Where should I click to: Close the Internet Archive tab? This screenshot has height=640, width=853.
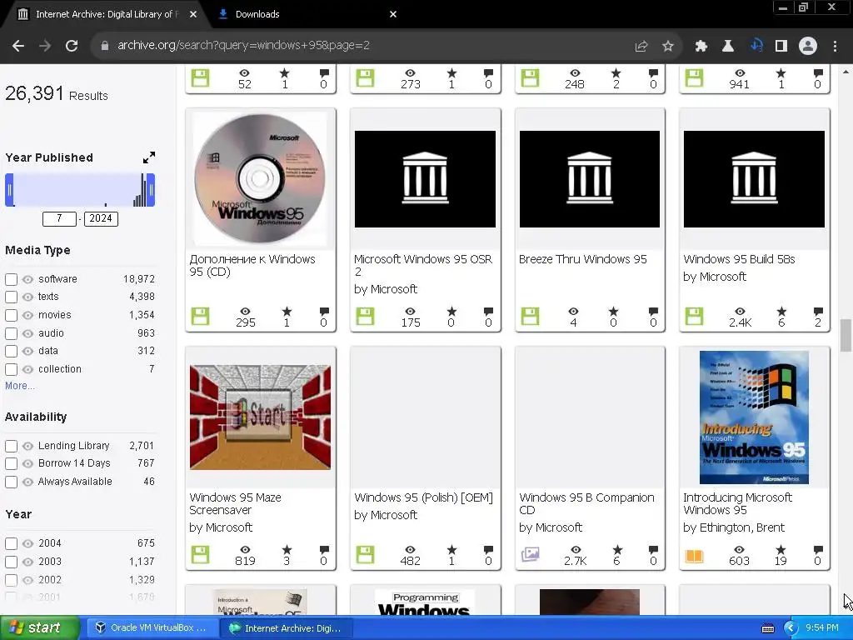(x=193, y=14)
